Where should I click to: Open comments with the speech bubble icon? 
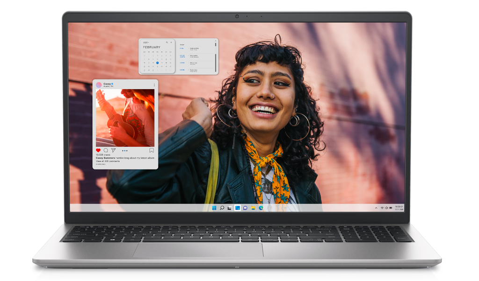point(106,150)
